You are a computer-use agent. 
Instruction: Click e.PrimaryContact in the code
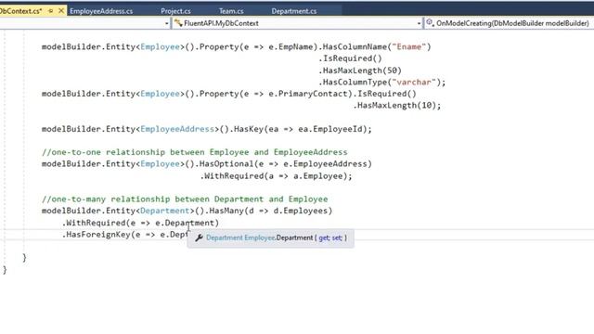[308, 94]
